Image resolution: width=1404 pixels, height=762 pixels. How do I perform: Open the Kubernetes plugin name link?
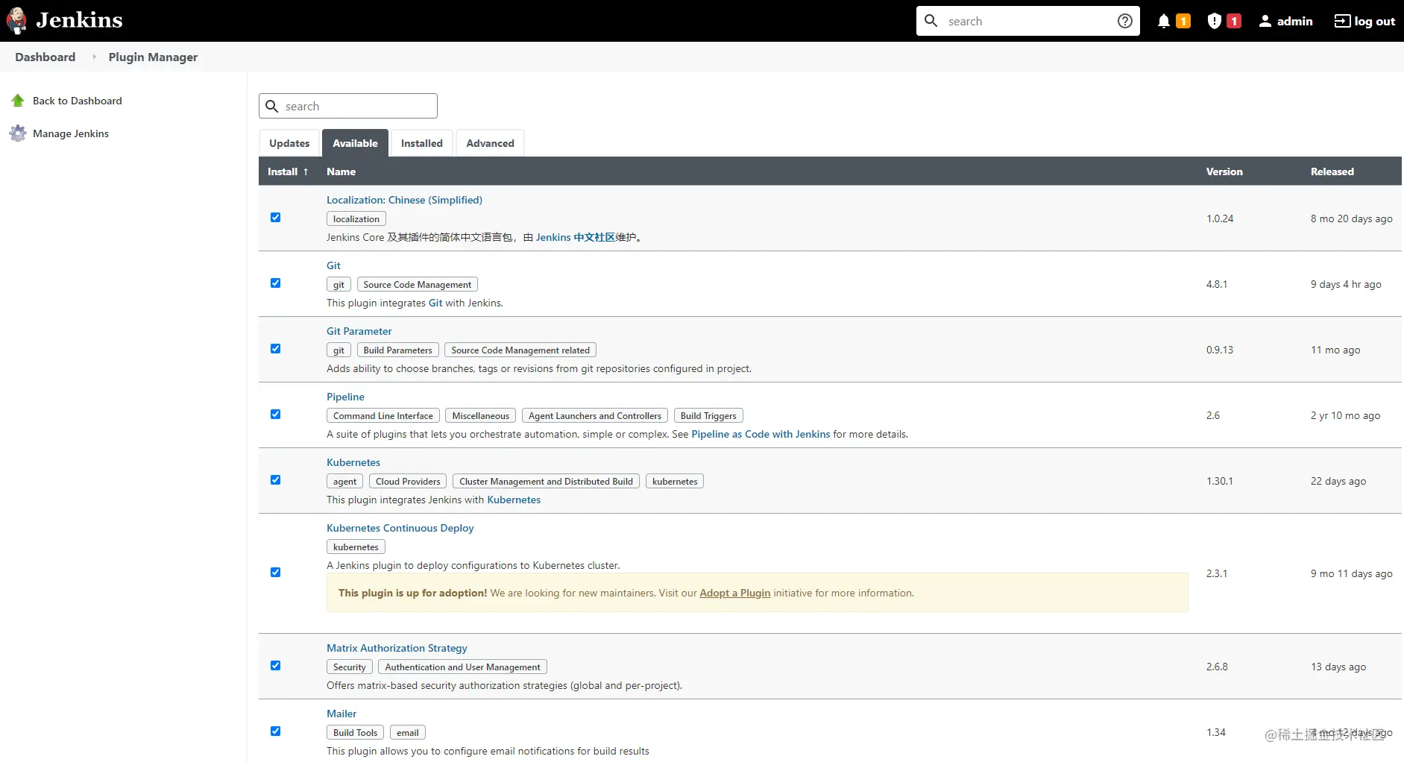tap(353, 462)
